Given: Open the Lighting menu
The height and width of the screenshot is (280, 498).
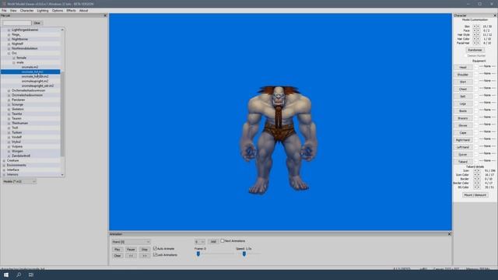Looking at the screenshot, I should [x=43, y=10].
